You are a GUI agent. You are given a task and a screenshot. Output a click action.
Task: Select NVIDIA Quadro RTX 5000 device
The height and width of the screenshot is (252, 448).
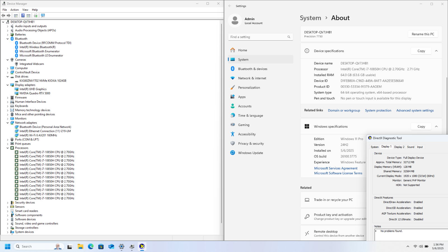[35, 93]
